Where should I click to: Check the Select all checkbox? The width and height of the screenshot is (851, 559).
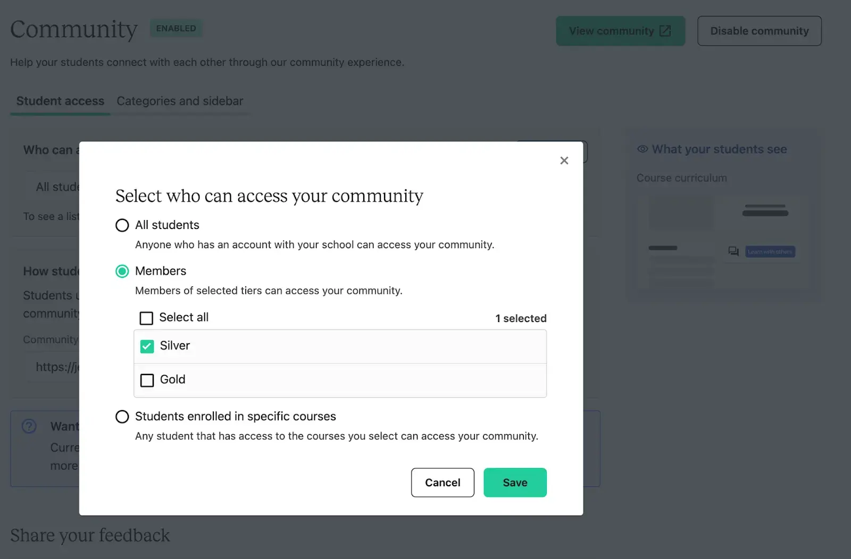pyautogui.click(x=146, y=318)
